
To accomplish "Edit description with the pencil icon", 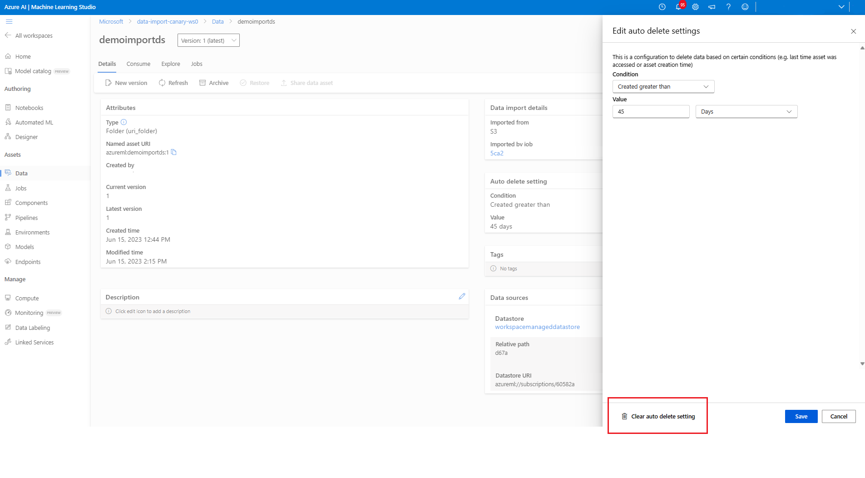I will [462, 296].
